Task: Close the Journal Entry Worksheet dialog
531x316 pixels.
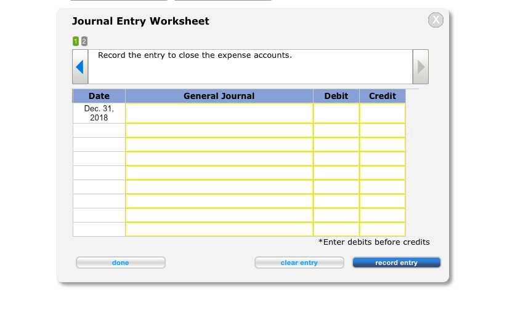Action: pyautogui.click(x=436, y=20)
